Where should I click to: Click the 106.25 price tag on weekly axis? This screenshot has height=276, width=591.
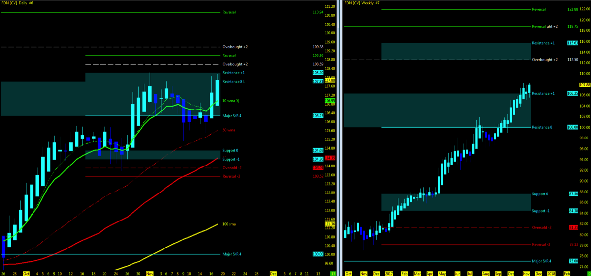572,93
